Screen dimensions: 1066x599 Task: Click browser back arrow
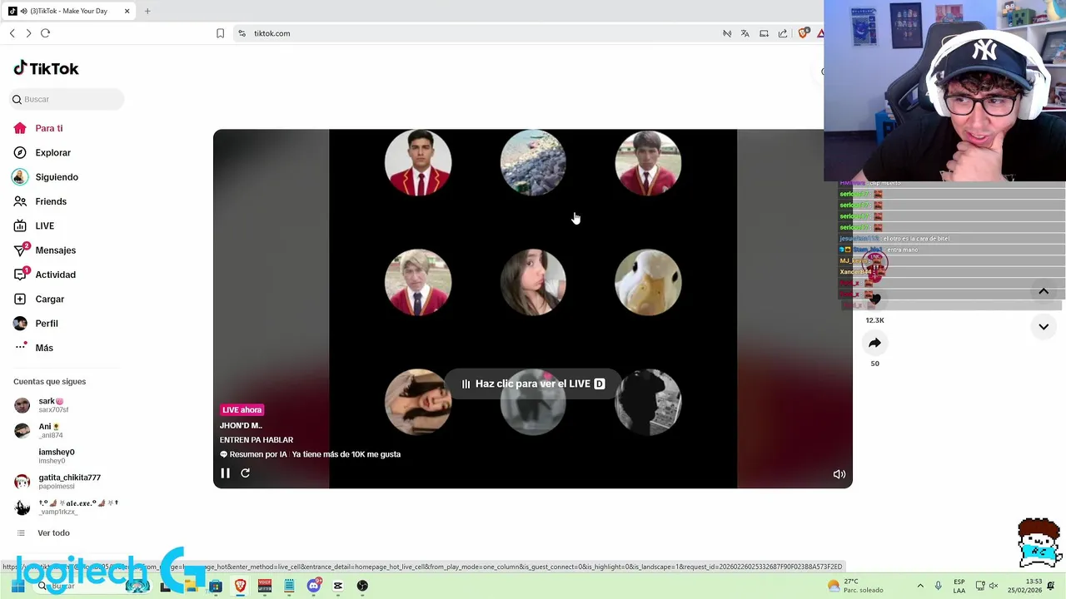(x=12, y=33)
